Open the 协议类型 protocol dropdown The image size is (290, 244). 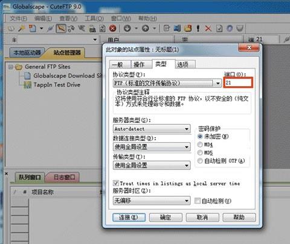[167, 83]
